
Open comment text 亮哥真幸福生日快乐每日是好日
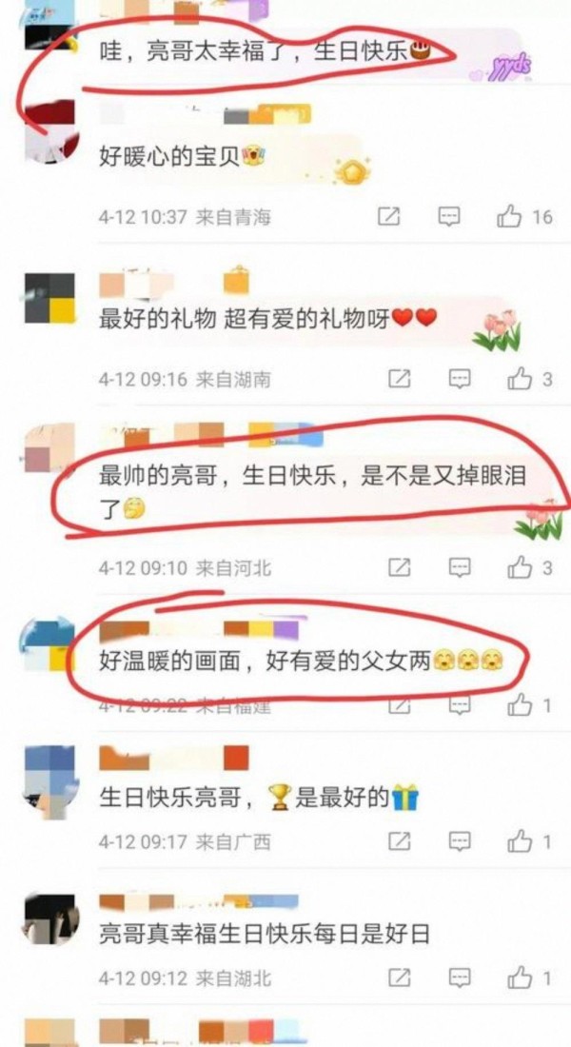coord(264,933)
